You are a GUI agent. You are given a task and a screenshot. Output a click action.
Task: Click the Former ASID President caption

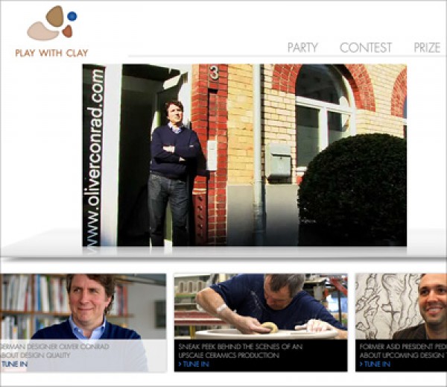403,350
